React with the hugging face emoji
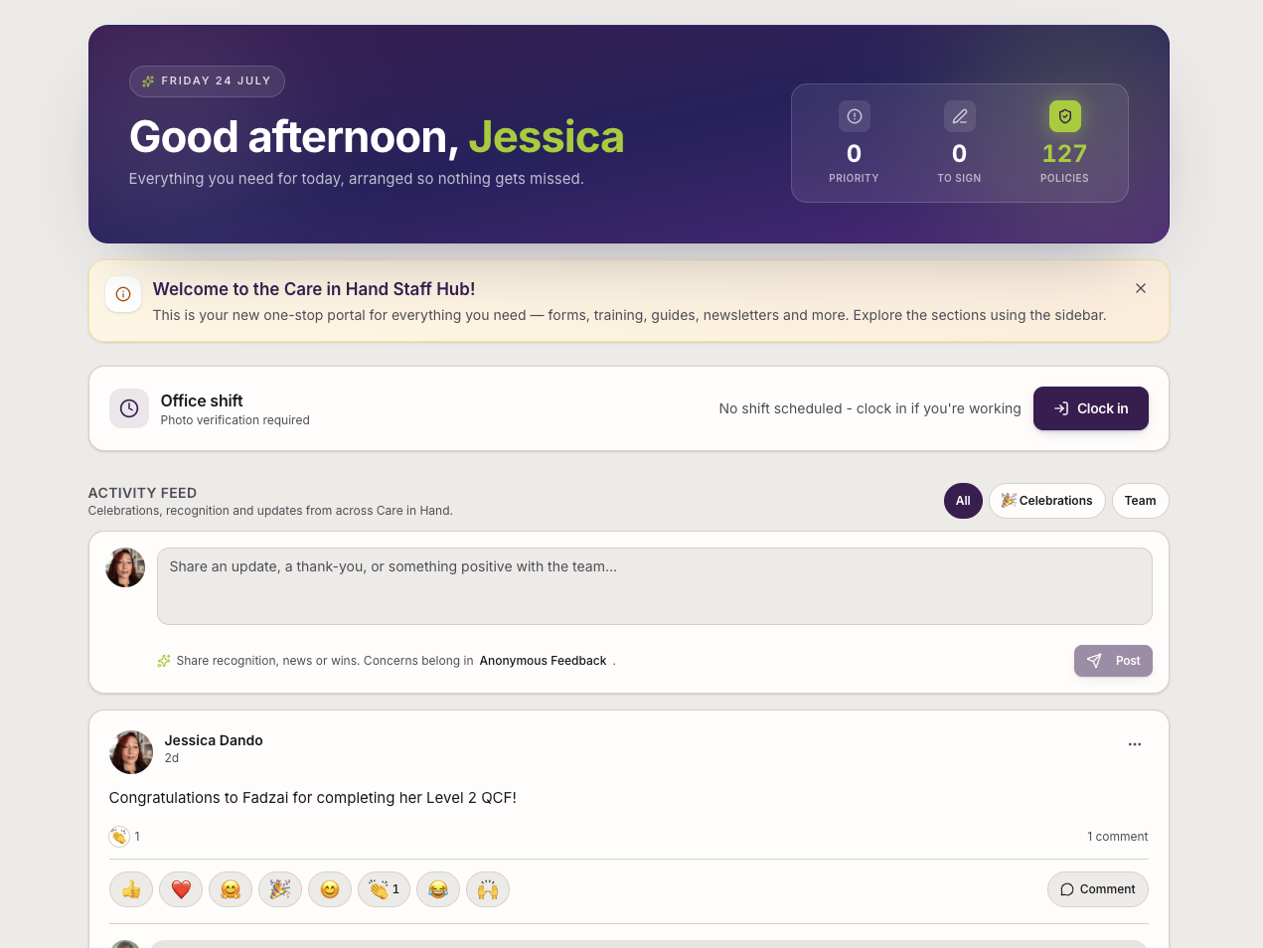Image resolution: width=1263 pixels, height=948 pixels. (x=231, y=889)
